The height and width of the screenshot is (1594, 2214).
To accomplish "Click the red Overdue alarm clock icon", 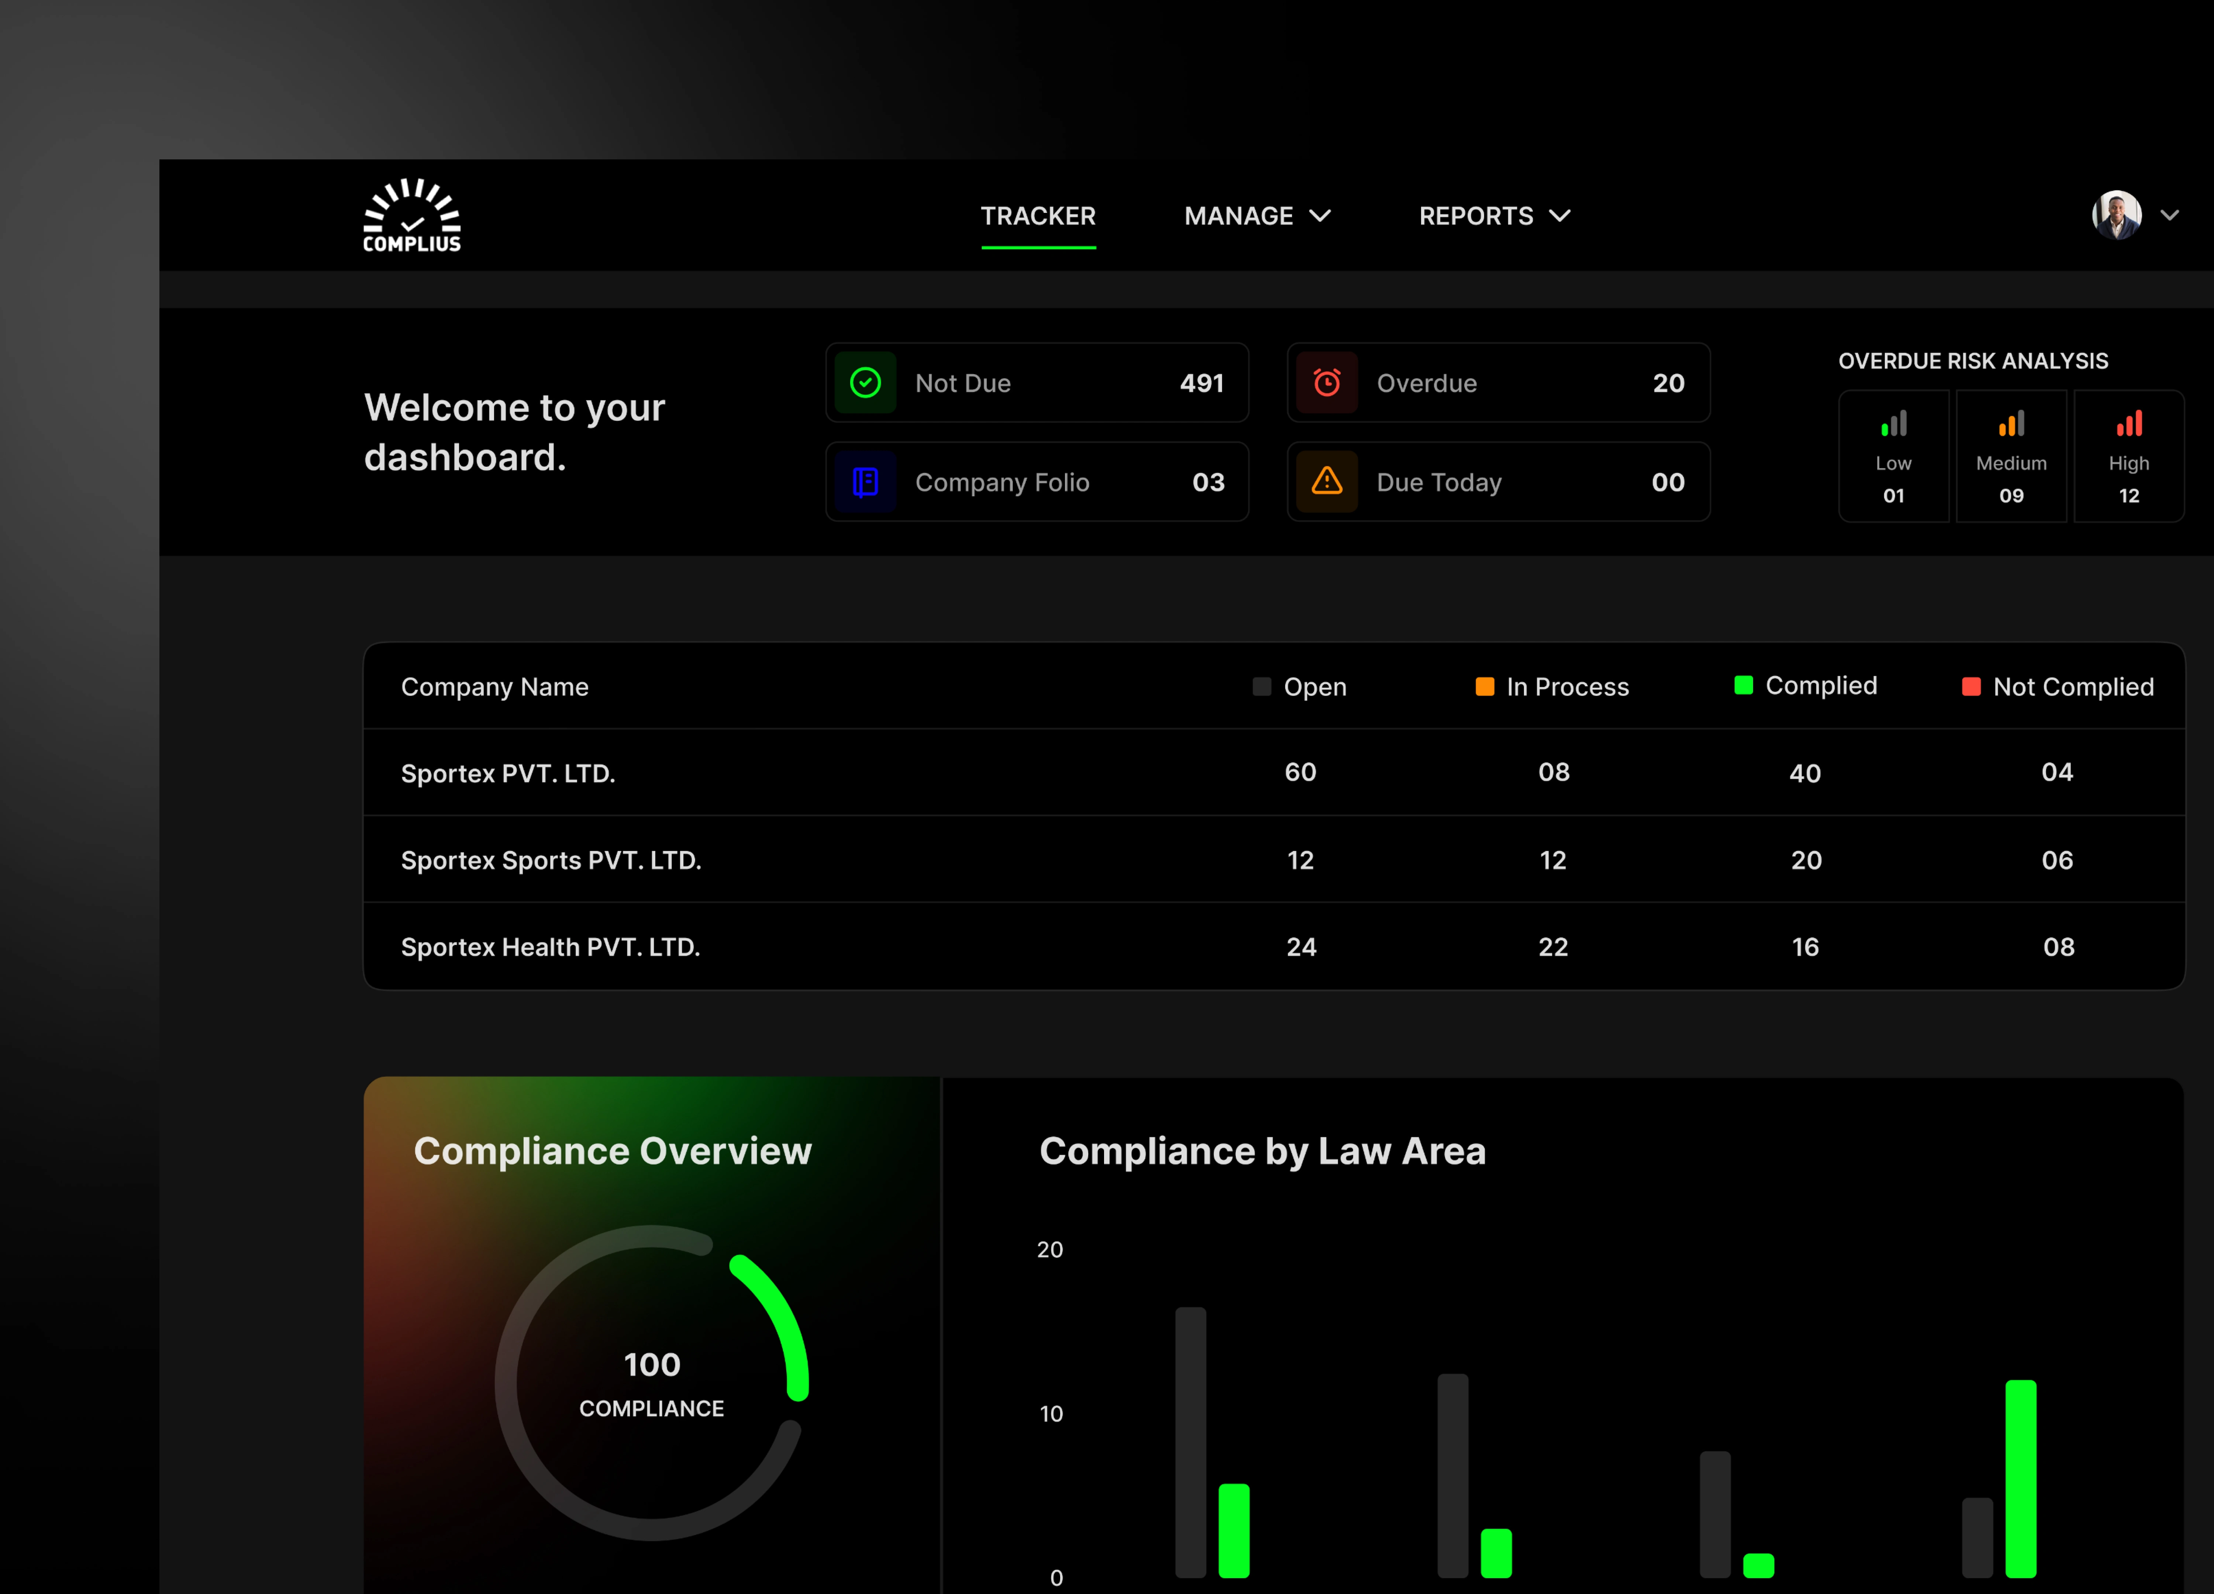I will click(x=1326, y=383).
